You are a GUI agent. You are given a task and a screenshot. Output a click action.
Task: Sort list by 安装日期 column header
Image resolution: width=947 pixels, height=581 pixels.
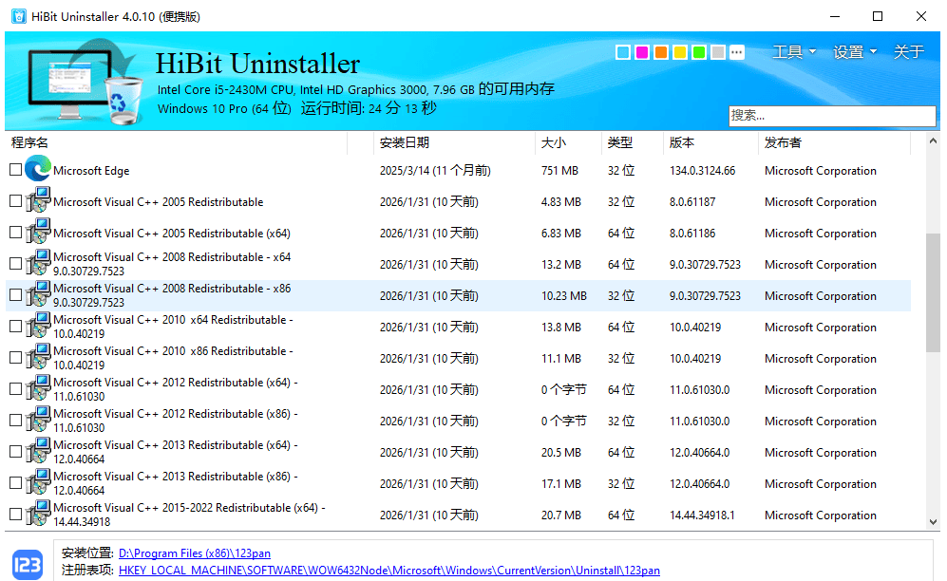pos(452,142)
